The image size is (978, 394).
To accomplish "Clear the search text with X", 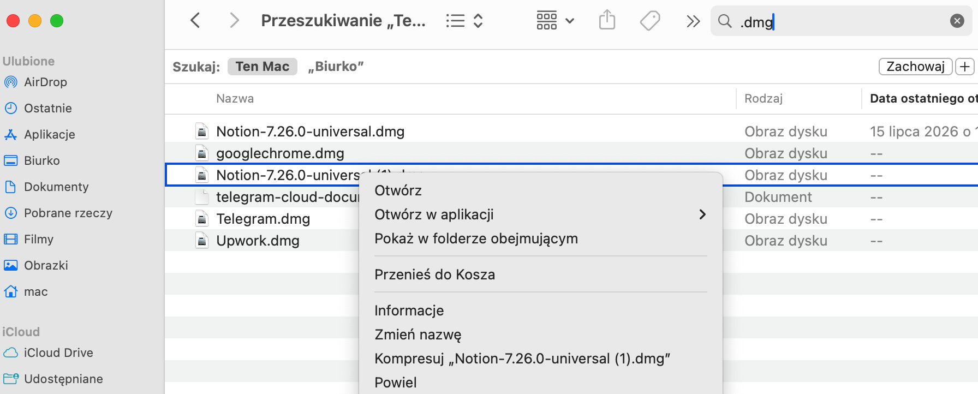I will pos(957,21).
